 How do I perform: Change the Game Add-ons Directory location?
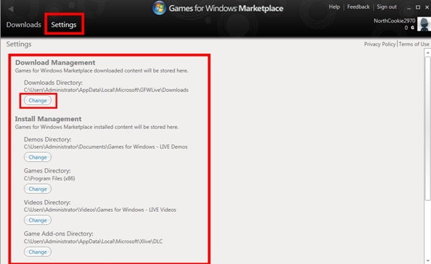tap(38, 252)
